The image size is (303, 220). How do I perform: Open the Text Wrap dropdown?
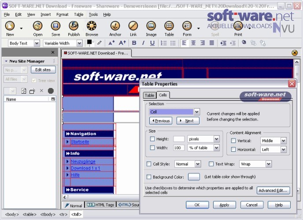point(255,164)
